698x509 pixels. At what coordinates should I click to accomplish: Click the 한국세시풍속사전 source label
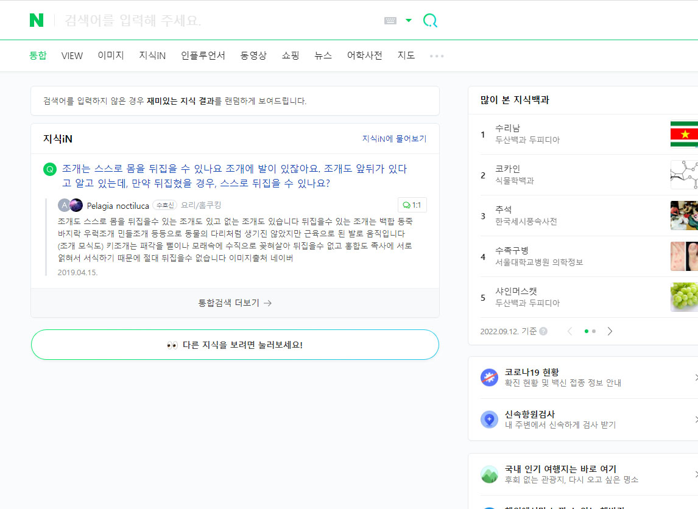(x=526, y=222)
